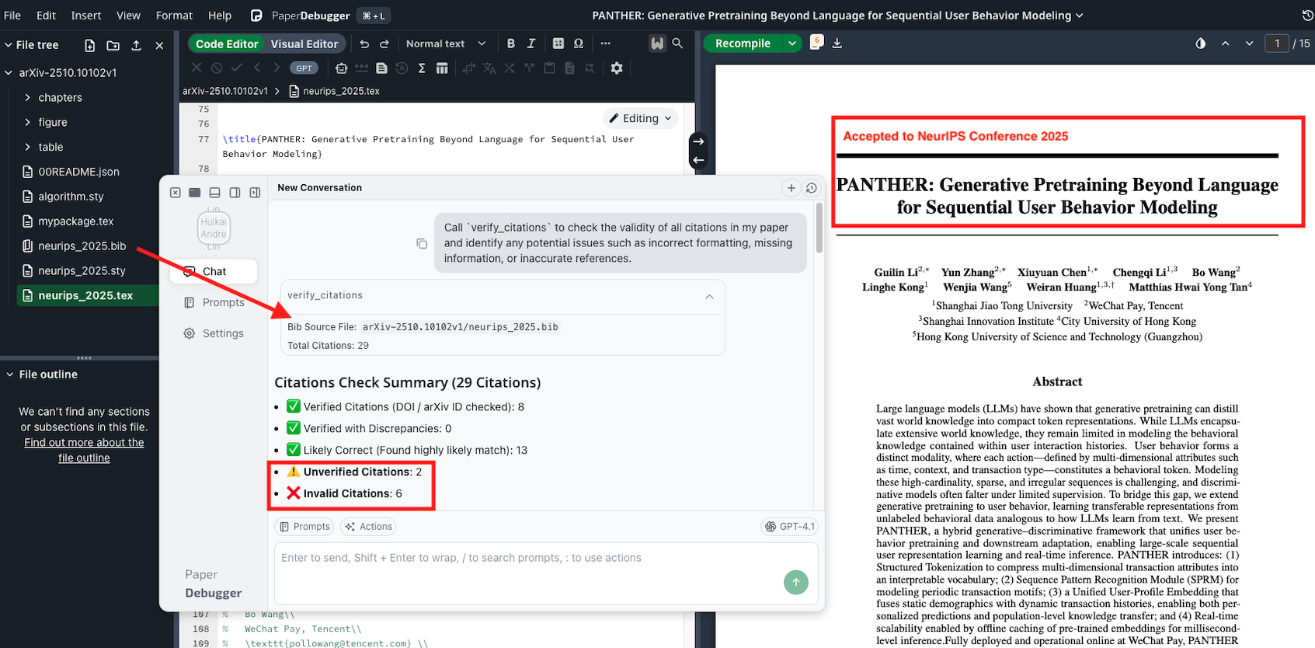This screenshot has height=648, width=1315.
Task: Create a new file in File tree
Action: [90, 45]
